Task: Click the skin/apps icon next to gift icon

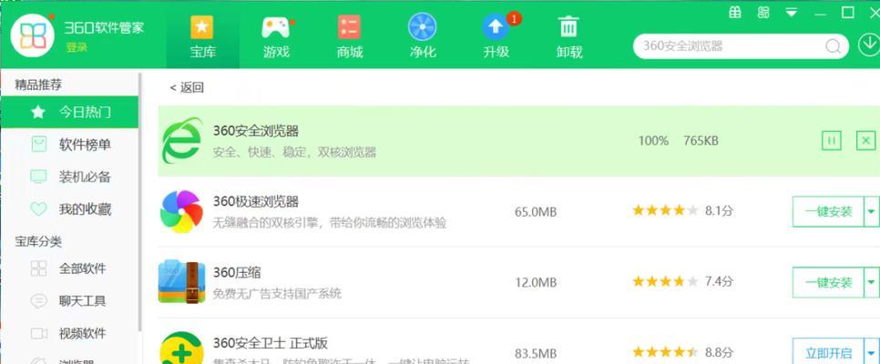Action: 763,13
